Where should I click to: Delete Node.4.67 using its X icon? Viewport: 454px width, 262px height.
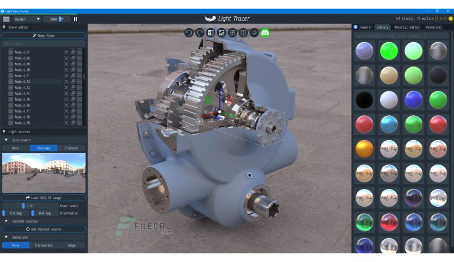click(66, 52)
